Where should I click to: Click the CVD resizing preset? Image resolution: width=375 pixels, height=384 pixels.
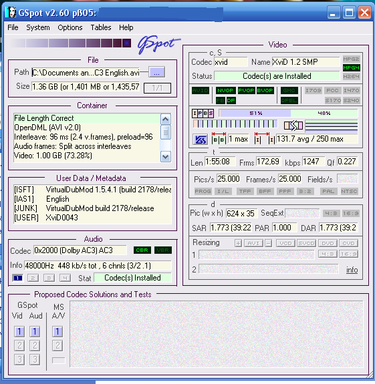point(348,243)
